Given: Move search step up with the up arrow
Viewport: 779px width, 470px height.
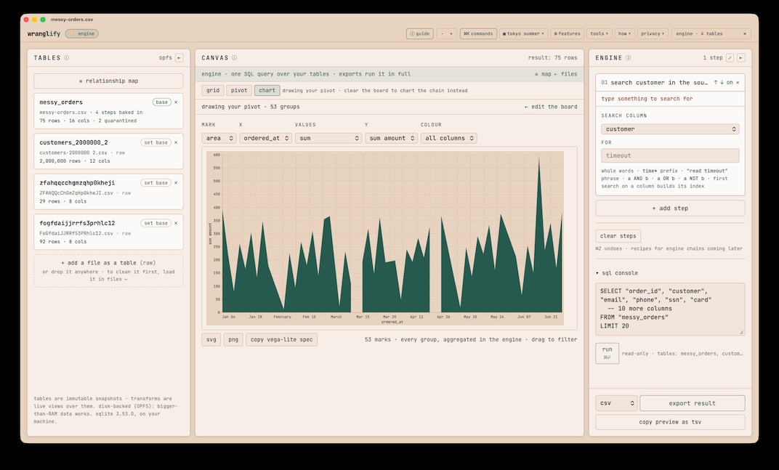Looking at the screenshot, I should 716,83.
